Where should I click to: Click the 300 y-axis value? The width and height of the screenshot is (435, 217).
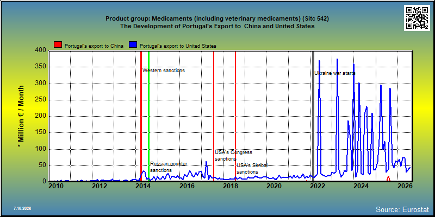(41, 84)
